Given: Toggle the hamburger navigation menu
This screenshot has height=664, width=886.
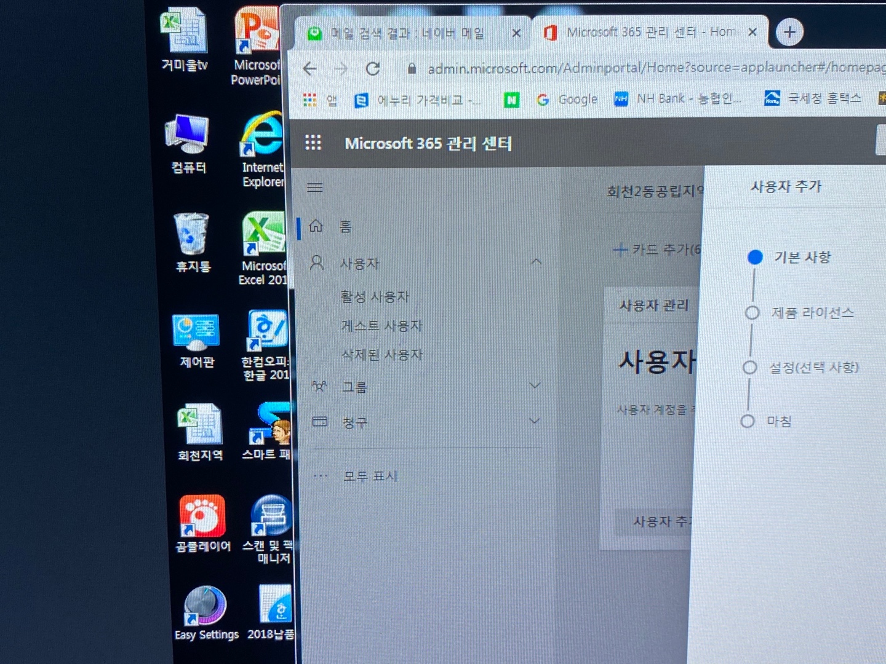Looking at the screenshot, I should click(315, 188).
